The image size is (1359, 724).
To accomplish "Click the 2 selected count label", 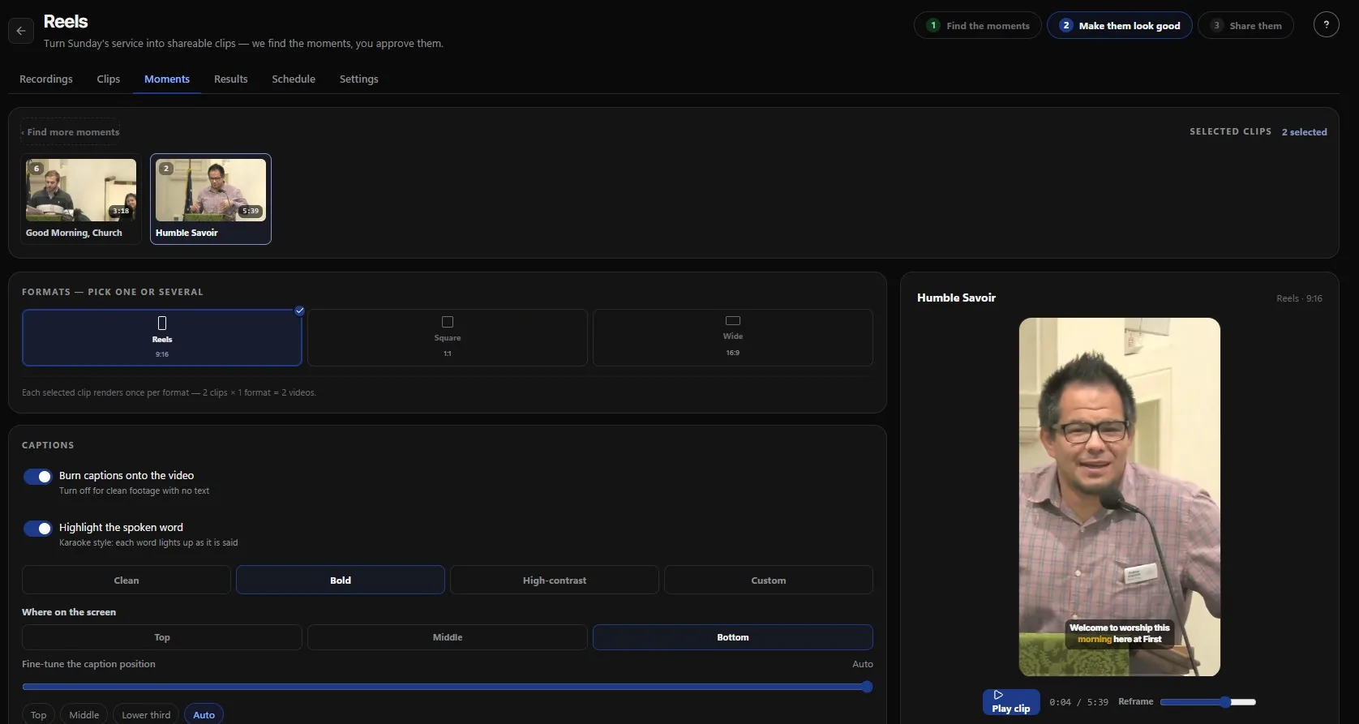I will 1304,132.
